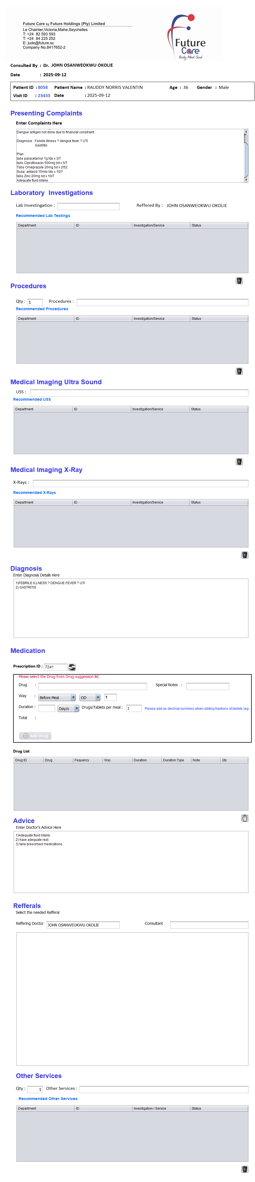The width and height of the screenshot is (255, 1182).
Task: Open Patient ID 8058 link
Action: (43, 87)
